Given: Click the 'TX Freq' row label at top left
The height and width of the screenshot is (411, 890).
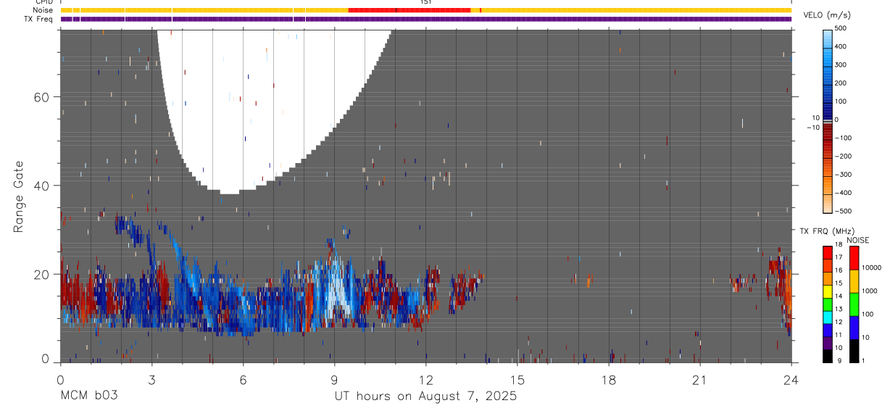Looking at the screenshot, I should (39, 19).
